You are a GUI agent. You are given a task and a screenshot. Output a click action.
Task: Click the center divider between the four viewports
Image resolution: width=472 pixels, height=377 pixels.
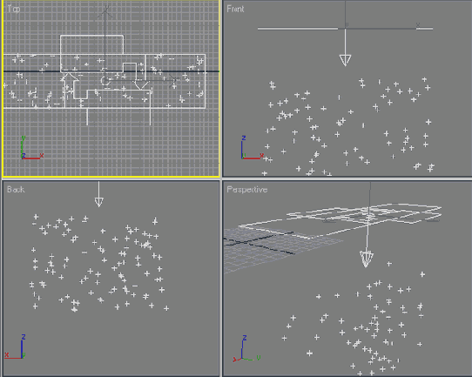tap(221, 179)
